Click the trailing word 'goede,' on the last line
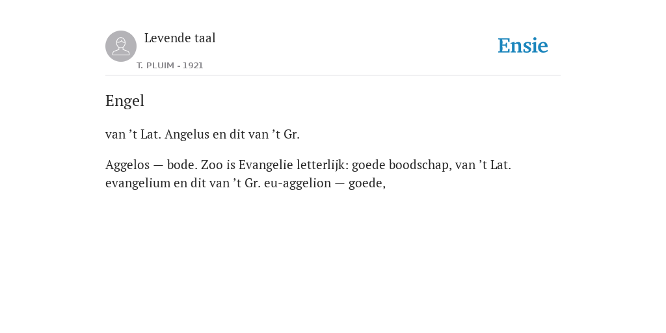 point(367,183)
